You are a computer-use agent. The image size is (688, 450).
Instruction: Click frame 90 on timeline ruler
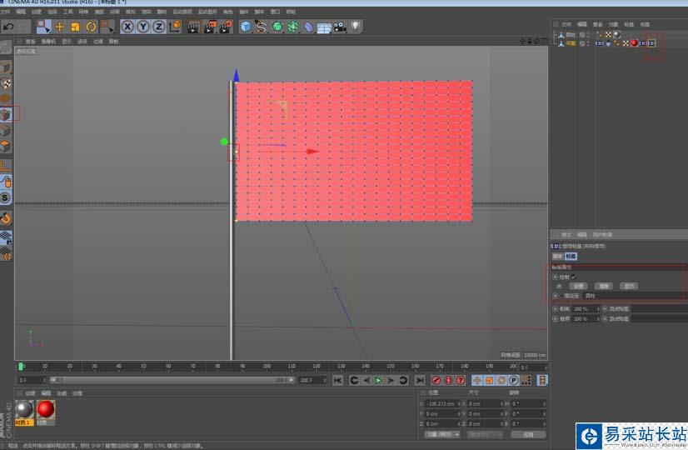tap(242, 367)
